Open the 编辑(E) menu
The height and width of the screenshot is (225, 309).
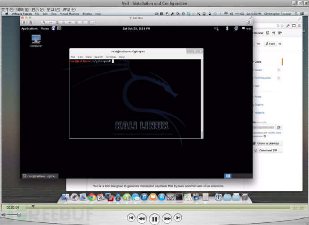point(22,9)
